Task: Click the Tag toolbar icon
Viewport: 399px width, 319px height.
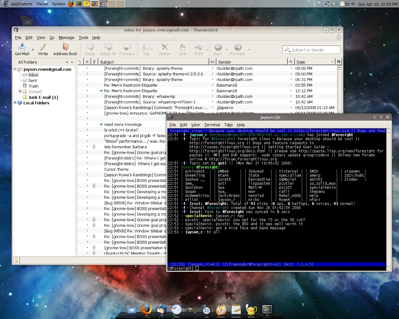Action: (146, 47)
